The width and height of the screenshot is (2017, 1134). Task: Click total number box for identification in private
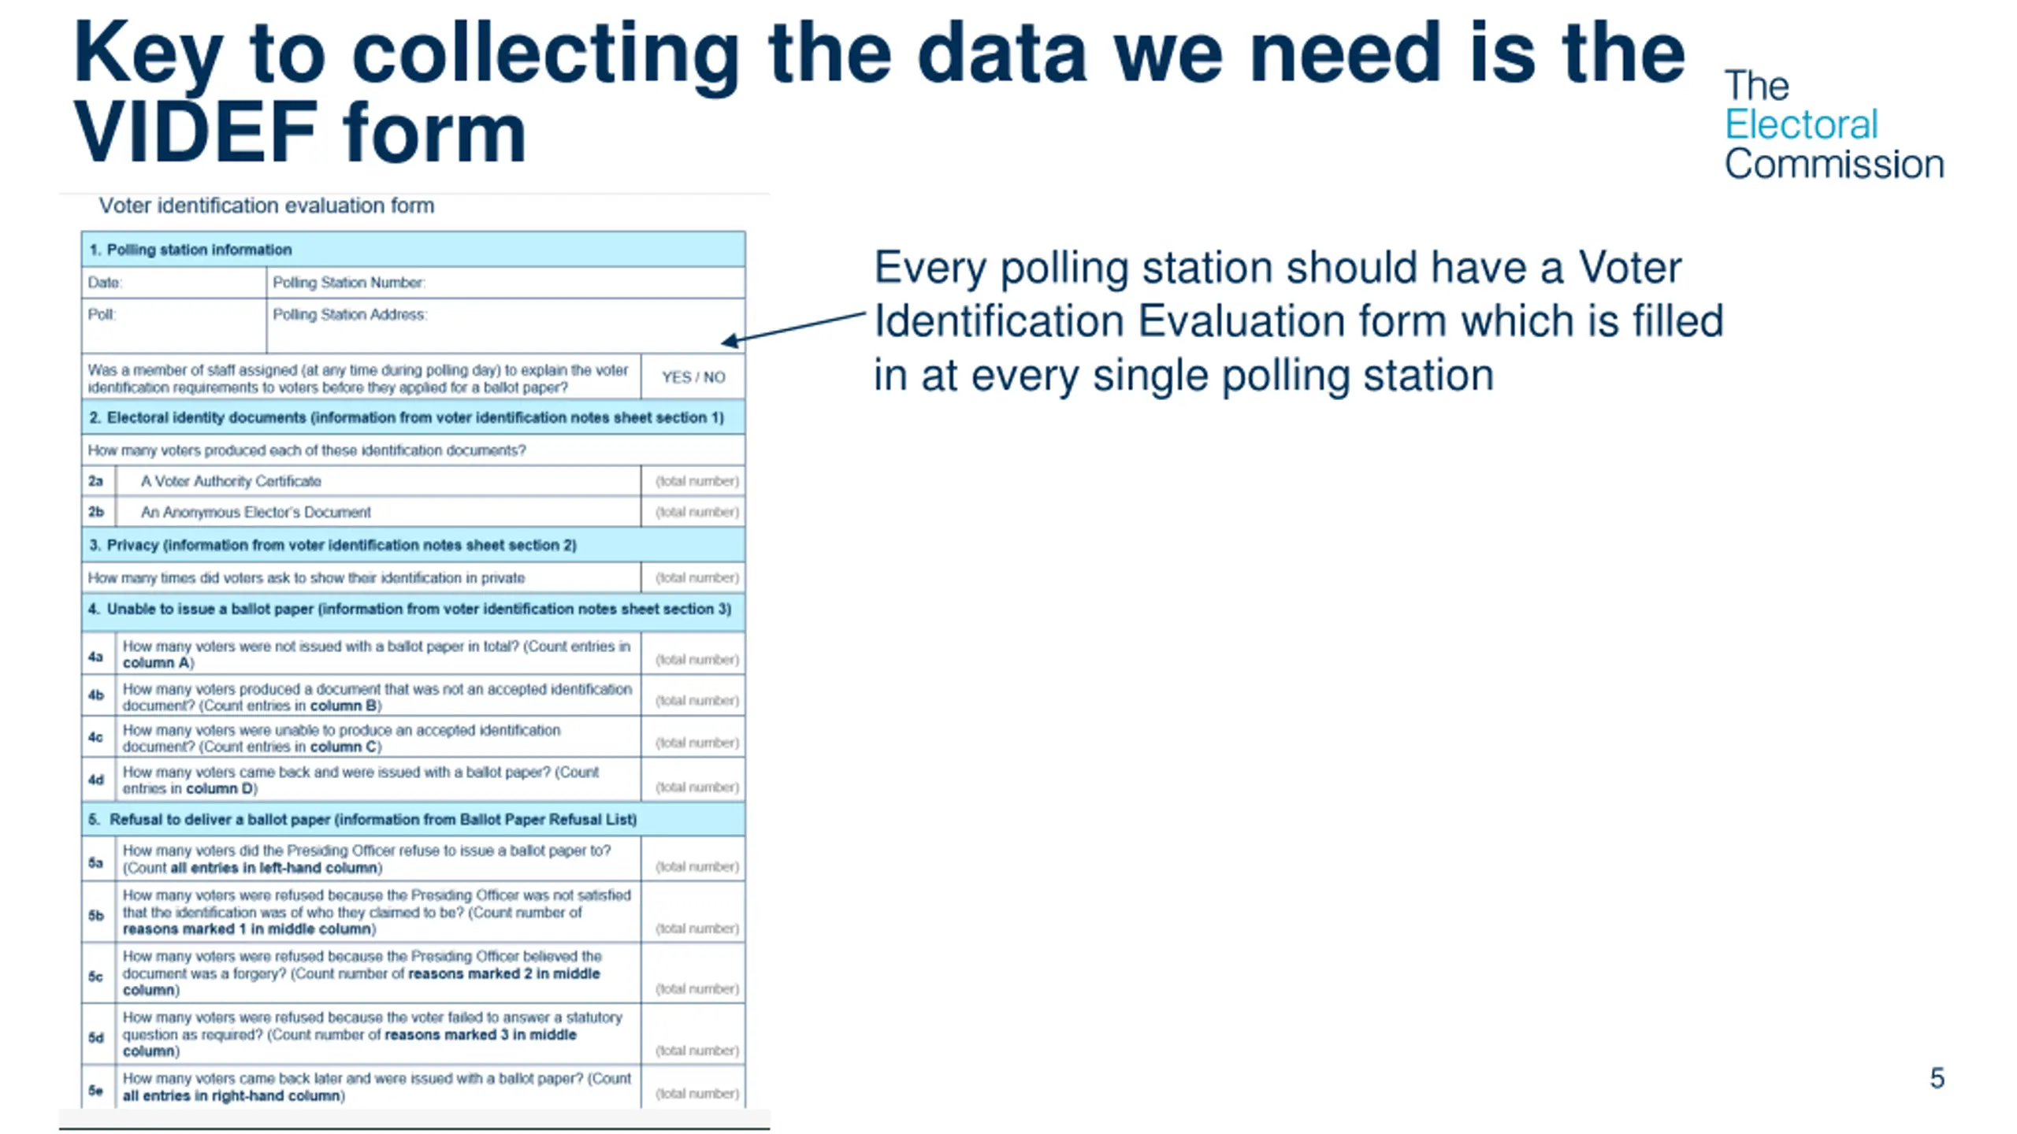point(693,578)
